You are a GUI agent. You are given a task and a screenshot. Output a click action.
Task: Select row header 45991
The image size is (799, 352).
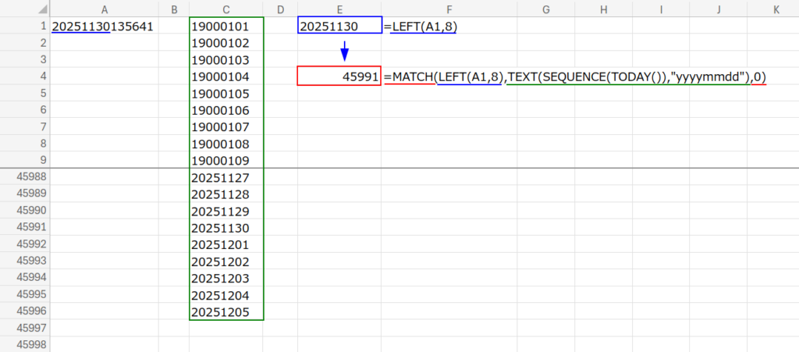coord(25,228)
